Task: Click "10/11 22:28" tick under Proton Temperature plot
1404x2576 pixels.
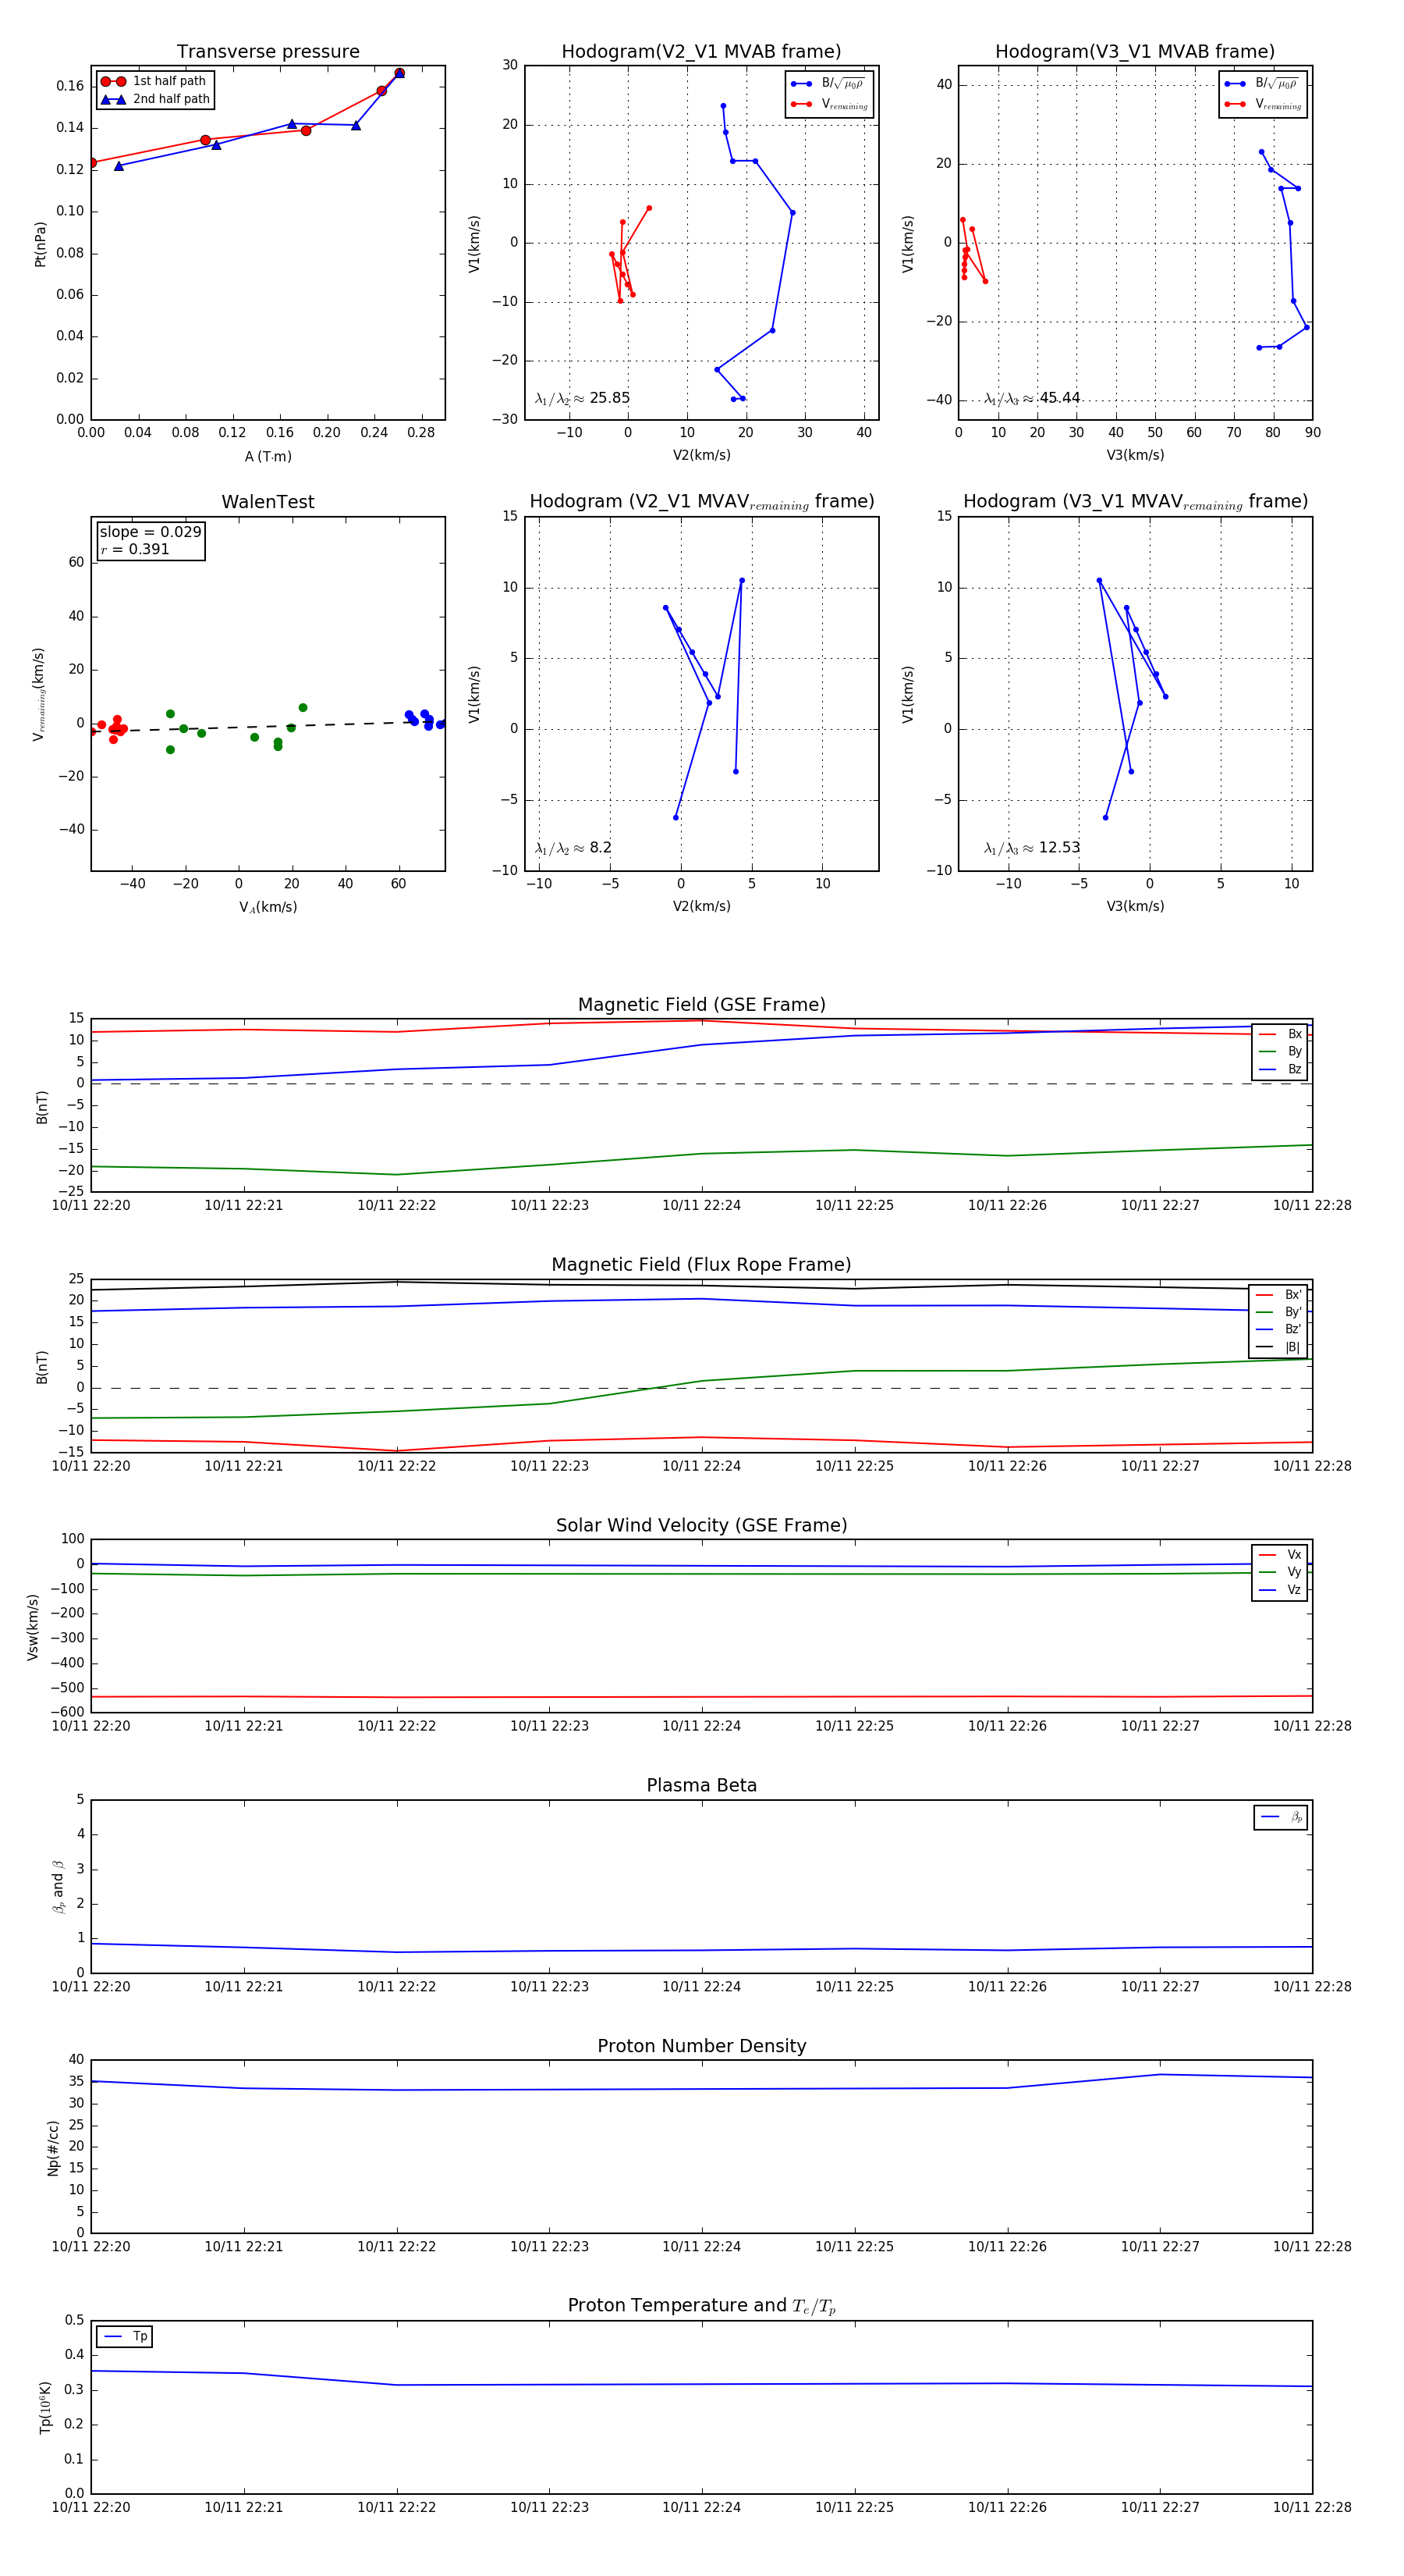Action: pos(1312,2508)
